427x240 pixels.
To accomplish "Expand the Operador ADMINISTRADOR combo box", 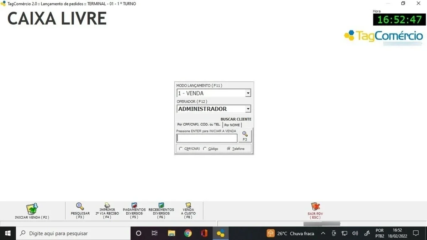I will click(248, 109).
